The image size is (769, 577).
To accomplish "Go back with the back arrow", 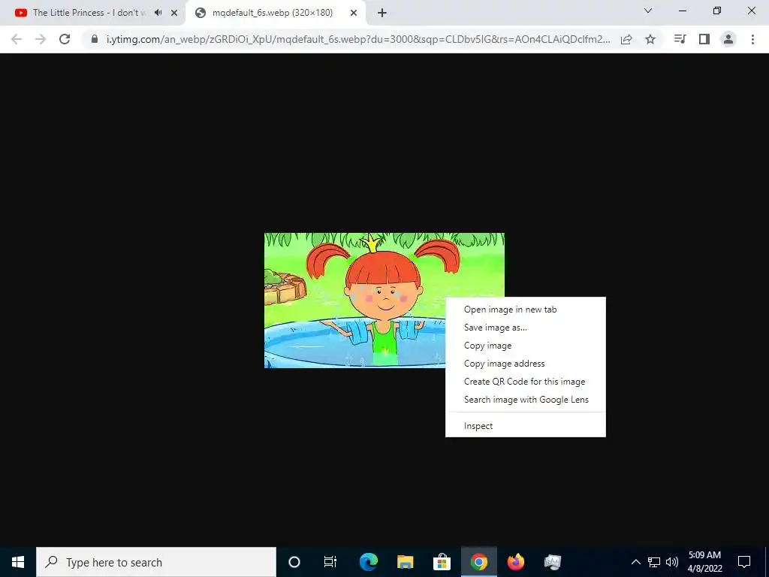I will 17,39.
